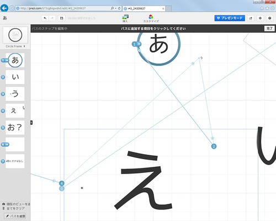Click Clear All (全てをクリア) link

[15, 208]
